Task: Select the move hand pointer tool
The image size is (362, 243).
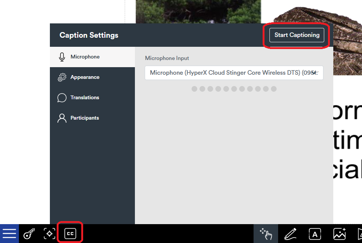Action: 266,234
